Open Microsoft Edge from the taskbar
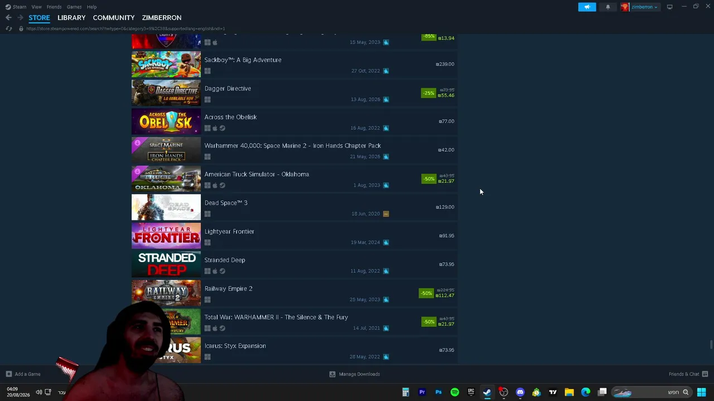Image resolution: width=714 pixels, height=401 pixels. click(586, 392)
